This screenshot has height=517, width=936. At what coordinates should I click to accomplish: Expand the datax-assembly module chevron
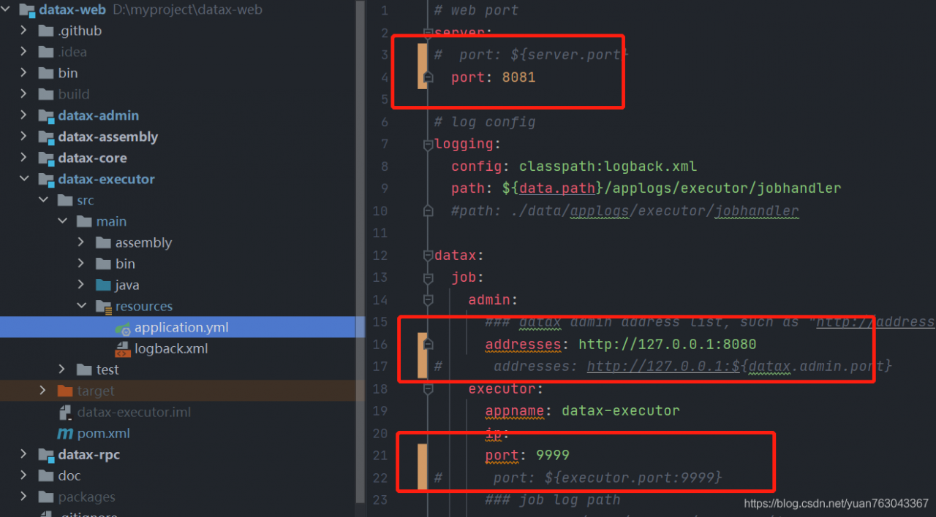tap(24, 137)
